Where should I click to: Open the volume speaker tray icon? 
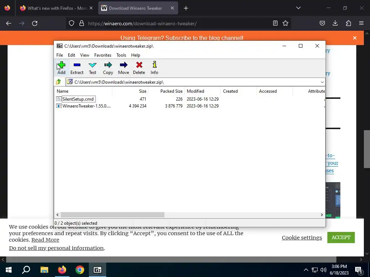(323, 270)
